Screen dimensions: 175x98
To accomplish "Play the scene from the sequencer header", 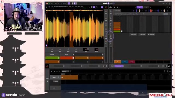I will click(x=115, y=7).
